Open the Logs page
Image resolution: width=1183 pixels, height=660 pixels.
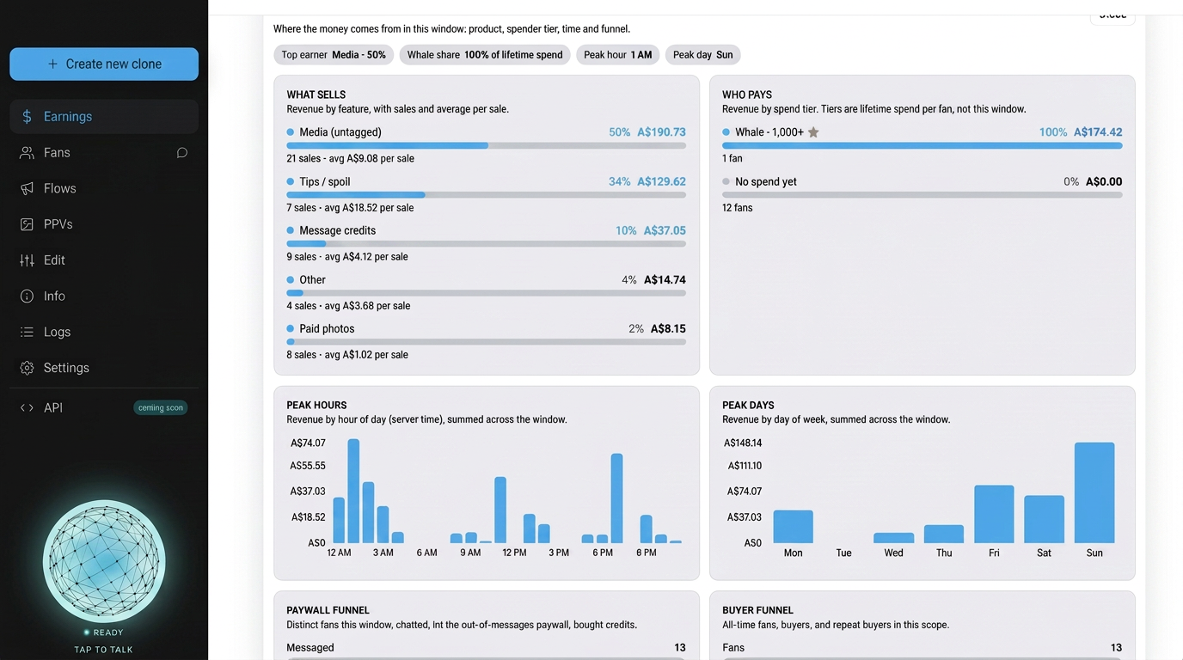coord(104,332)
